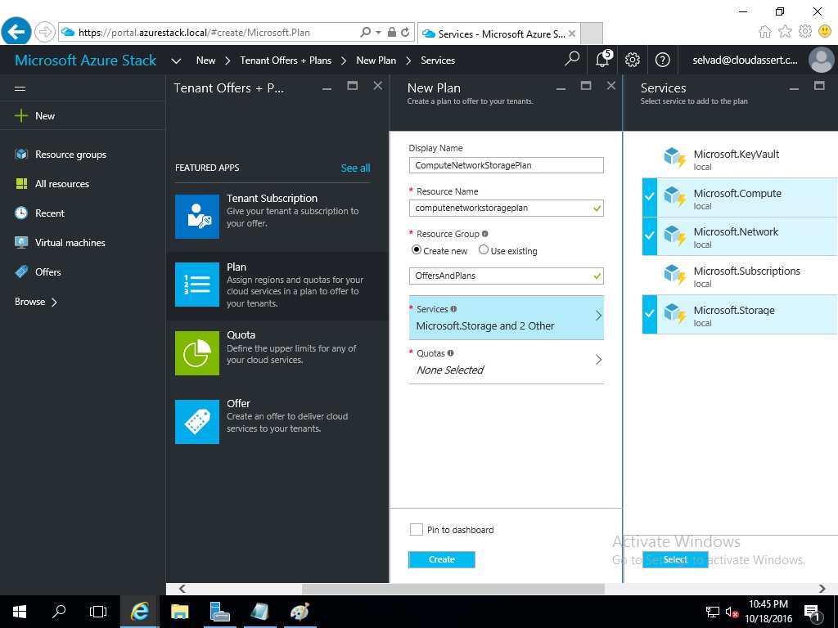Click the browser back arrow button

point(16,32)
